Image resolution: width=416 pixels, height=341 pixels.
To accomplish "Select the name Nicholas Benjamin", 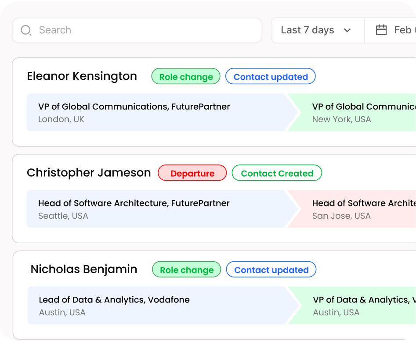I will pos(83,269).
